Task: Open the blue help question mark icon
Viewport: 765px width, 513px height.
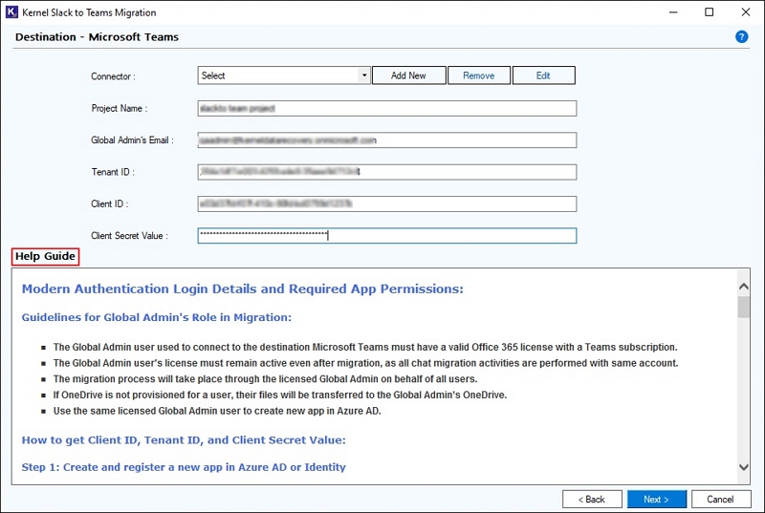Action: [x=741, y=37]
